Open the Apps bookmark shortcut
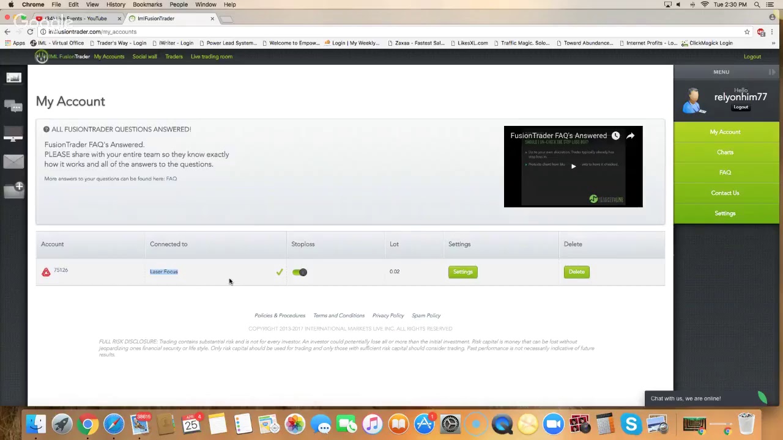Viewport: 783px width, 440px height. click(x=15, y=43)
